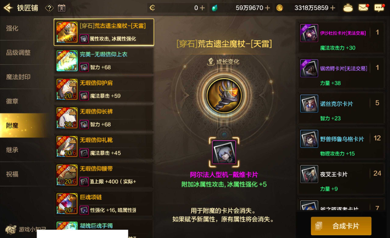Open the 继承 tab
Viewport: 390px width, 238px height.
click(x=25, y=150)
